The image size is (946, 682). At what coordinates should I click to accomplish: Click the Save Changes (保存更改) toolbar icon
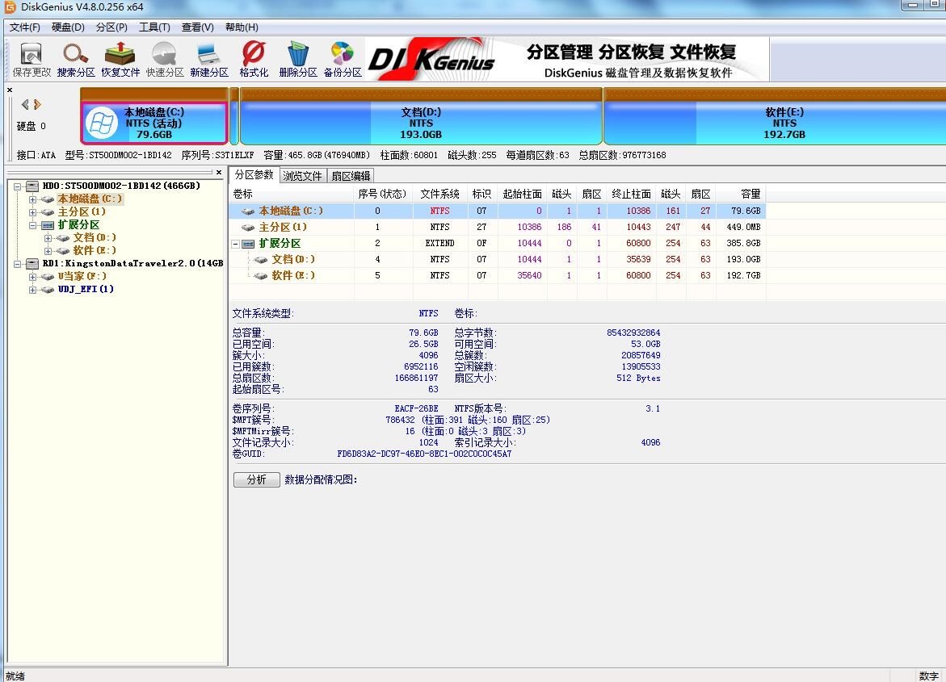(32, 59)
